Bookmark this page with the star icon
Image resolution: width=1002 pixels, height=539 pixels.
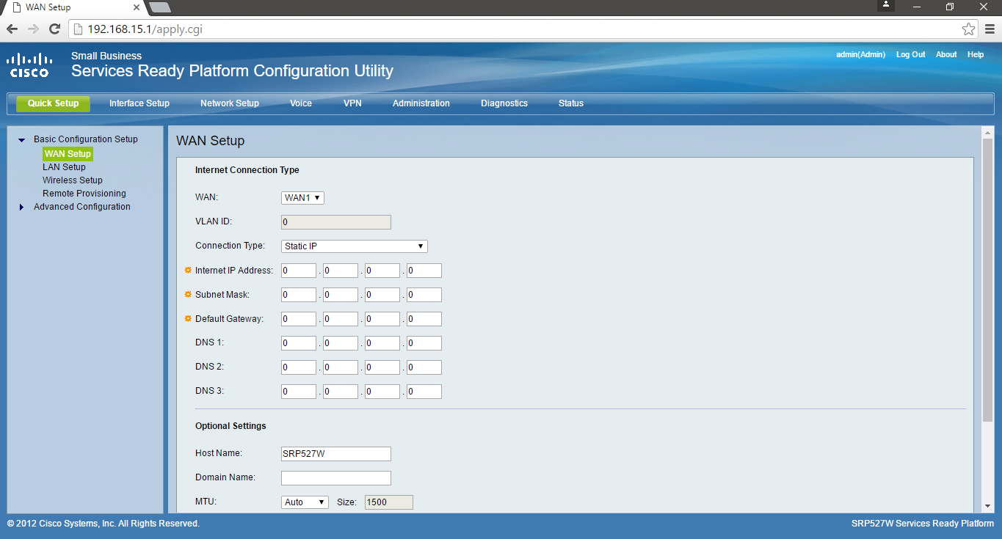[969, 29]
